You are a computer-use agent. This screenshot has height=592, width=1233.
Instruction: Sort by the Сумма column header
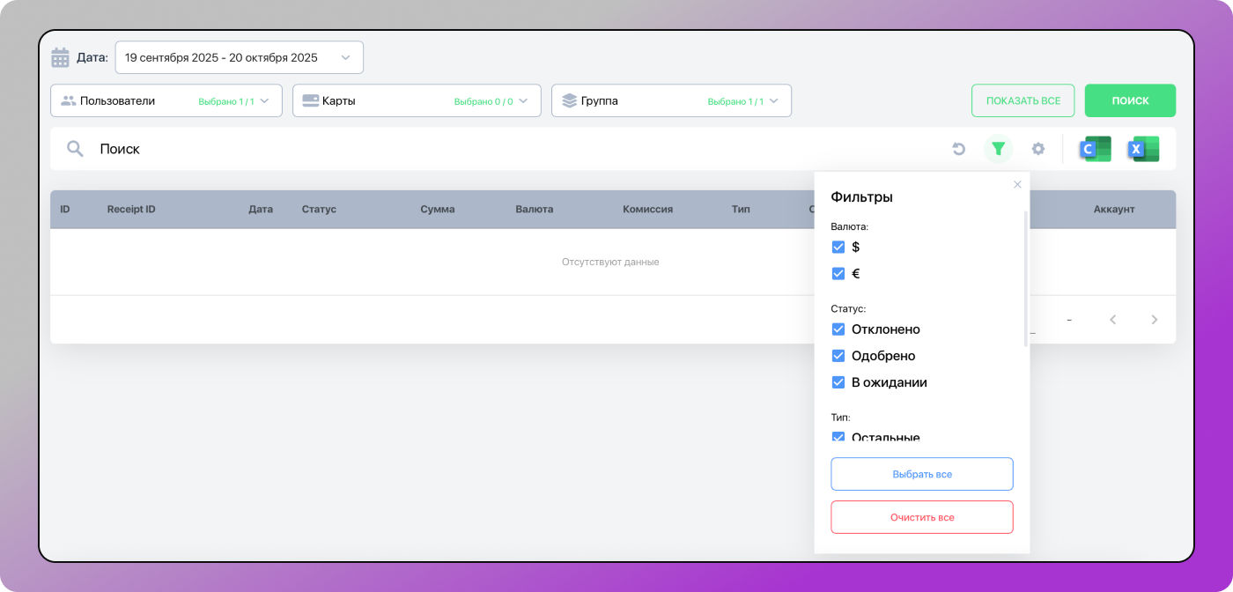(x=437, y=210)
